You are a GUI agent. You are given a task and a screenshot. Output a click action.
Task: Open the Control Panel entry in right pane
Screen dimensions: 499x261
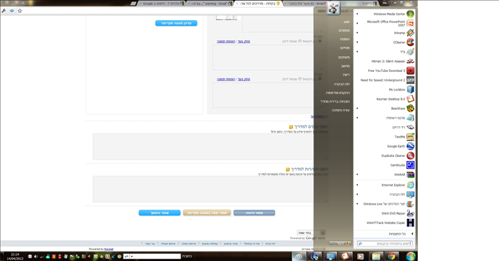tap(341, 84)
